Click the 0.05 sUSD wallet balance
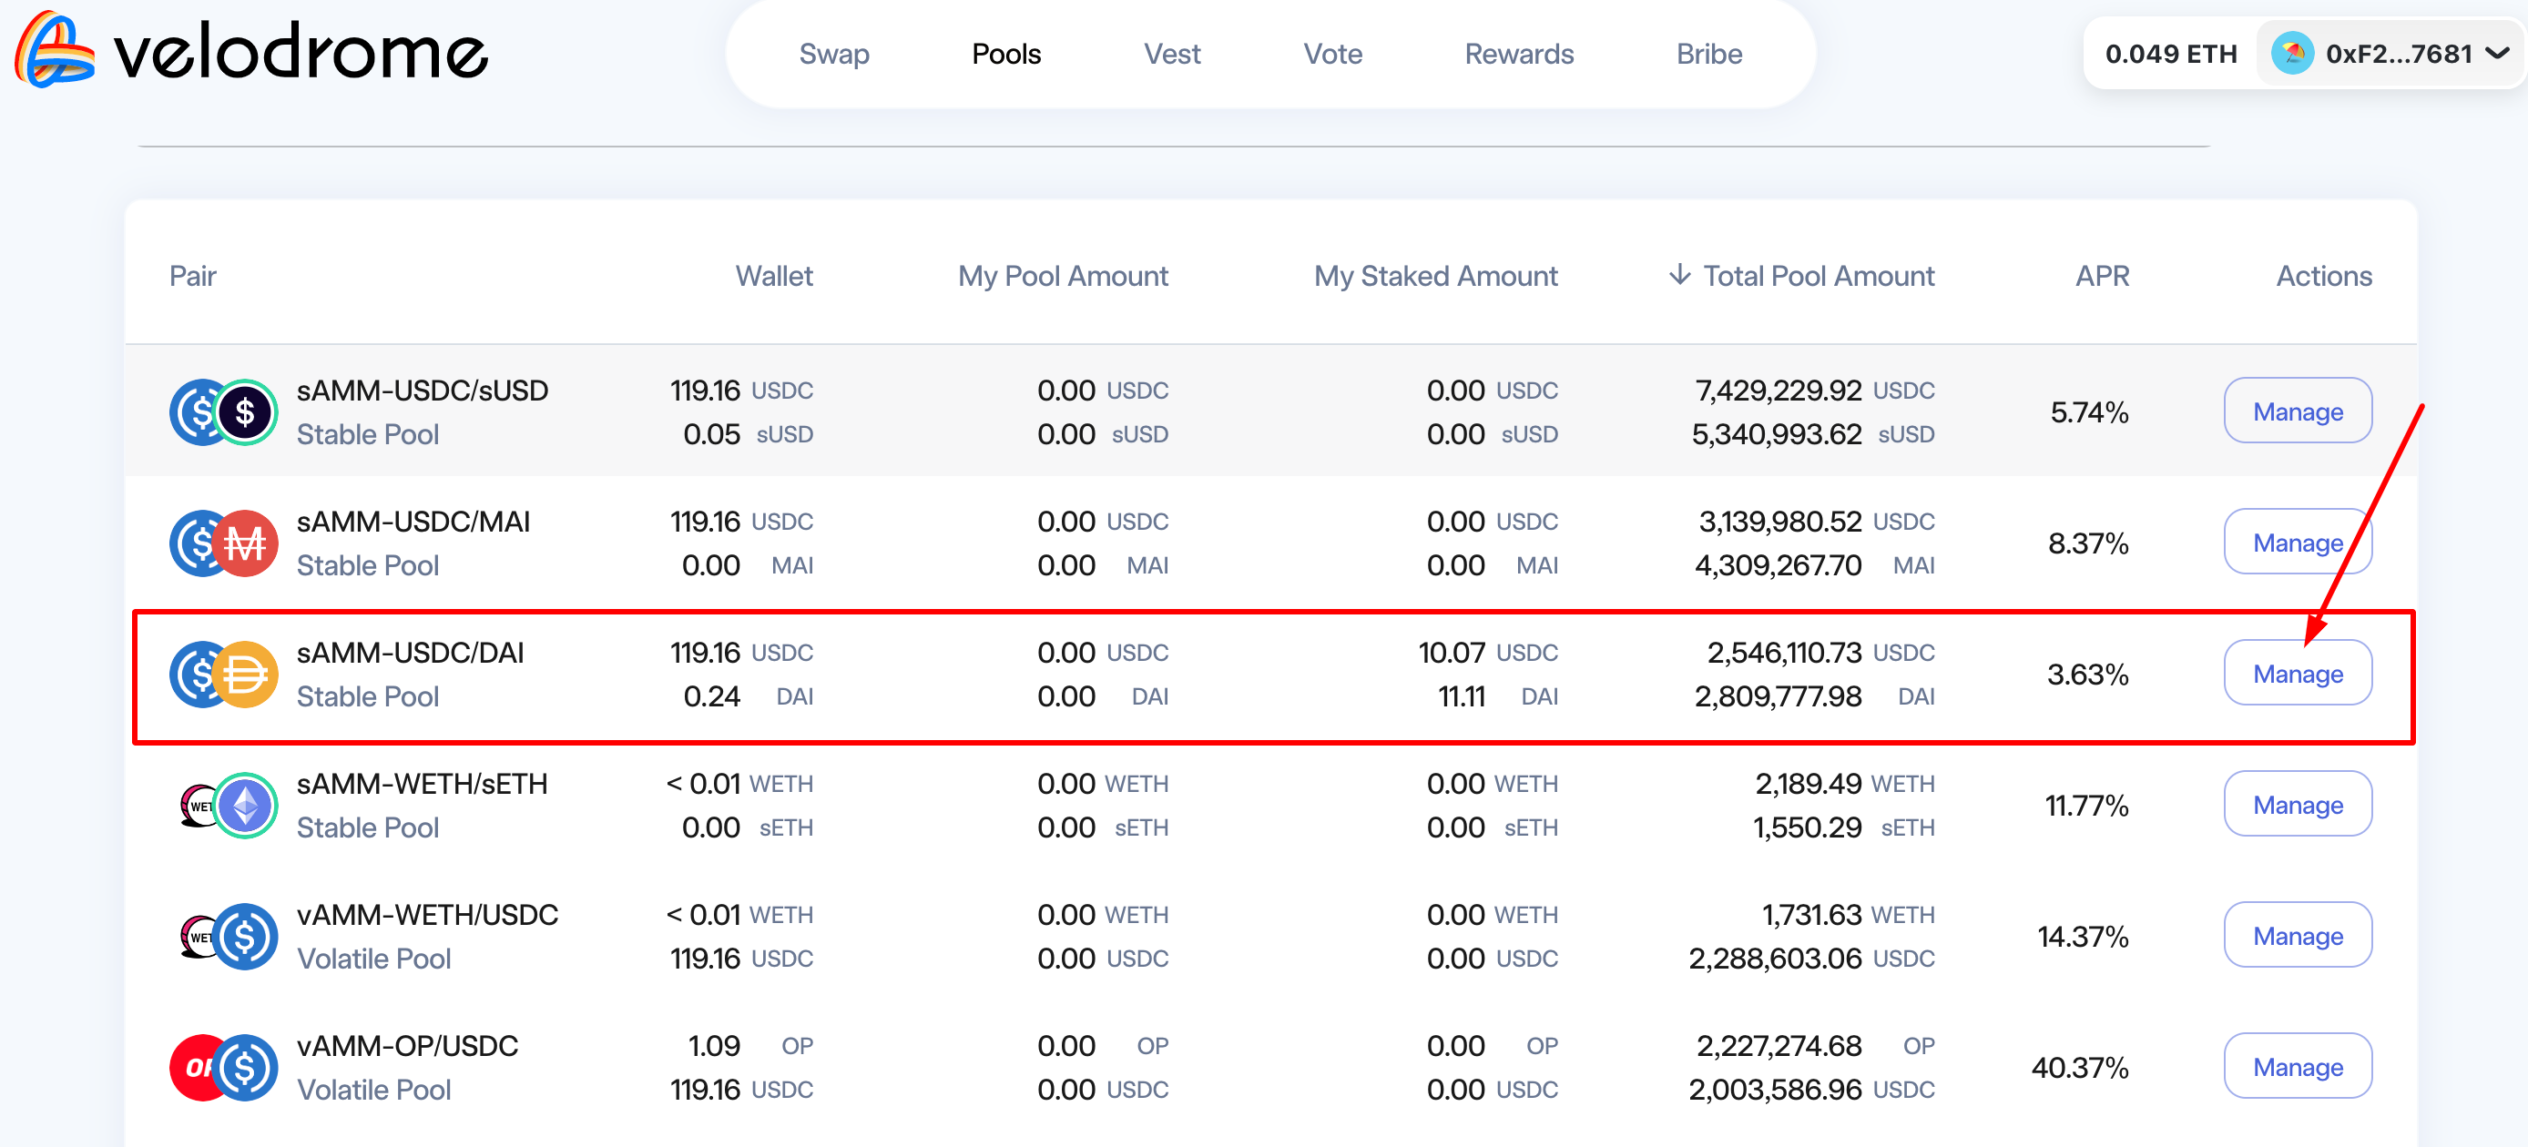This screenshot has height=1147, width=2528. click(748, 434)
